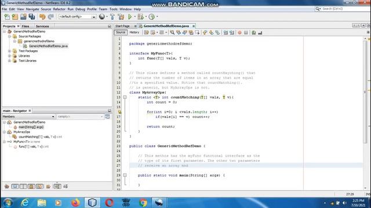The width and height of the screenshot is (371, 208).
Task: Expand the Test Packages node
Action: point(9,51)
